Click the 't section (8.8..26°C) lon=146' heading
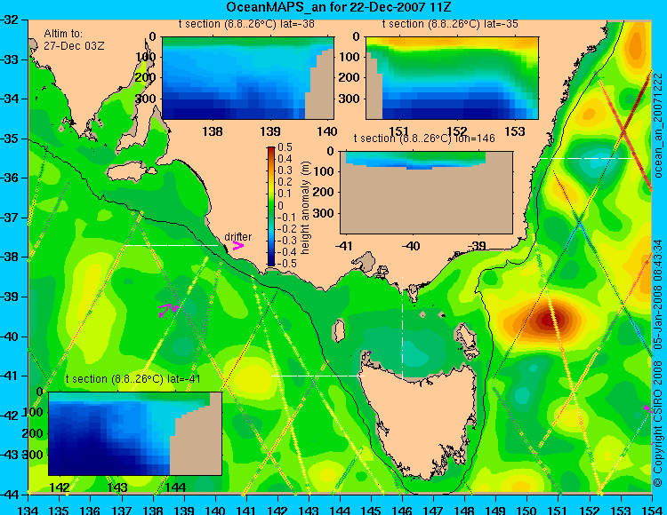The width and height of the screenshot is (667, 515). coord(424,139)
